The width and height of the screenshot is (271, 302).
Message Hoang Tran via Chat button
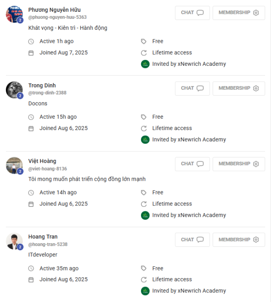pyautogui.click(x=192, y=240)
